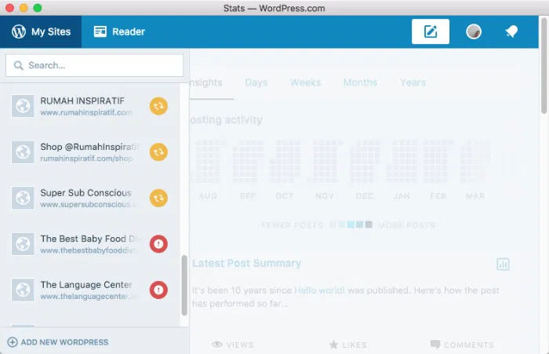Click NOV posting activity grid
This screenshot has height=354, width=549.
[x=324, y=161]
